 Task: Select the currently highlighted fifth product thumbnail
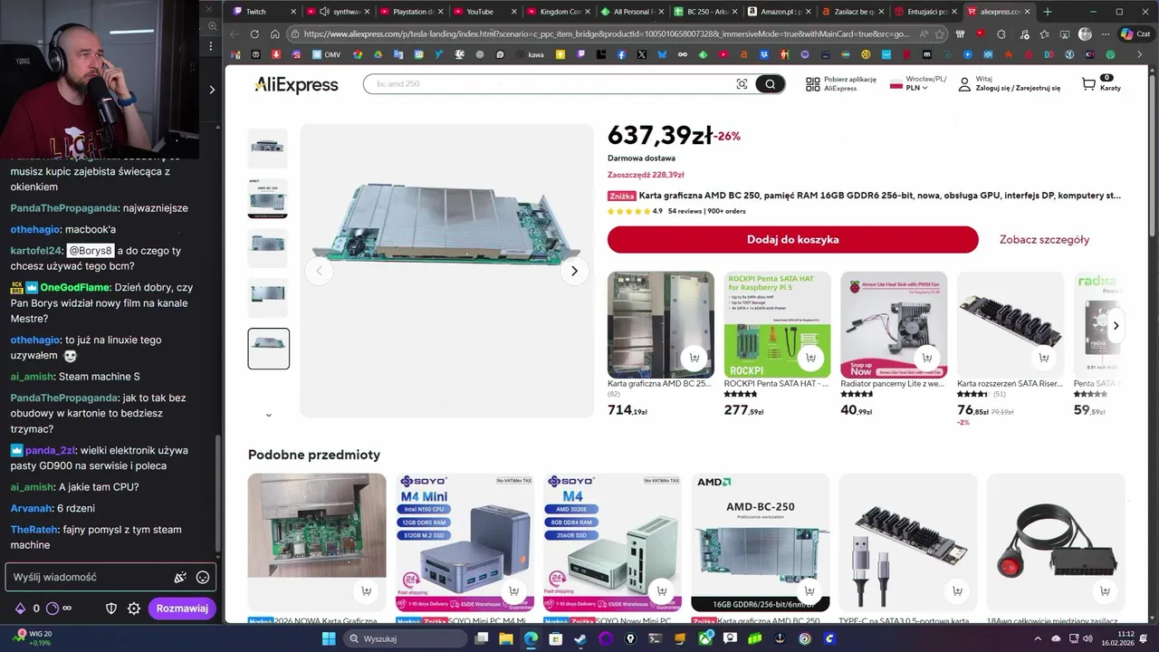point(268,349)
